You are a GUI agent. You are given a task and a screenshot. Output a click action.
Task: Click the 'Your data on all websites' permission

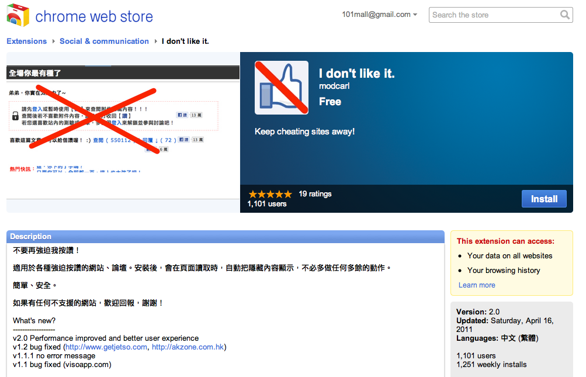point(510,256)
